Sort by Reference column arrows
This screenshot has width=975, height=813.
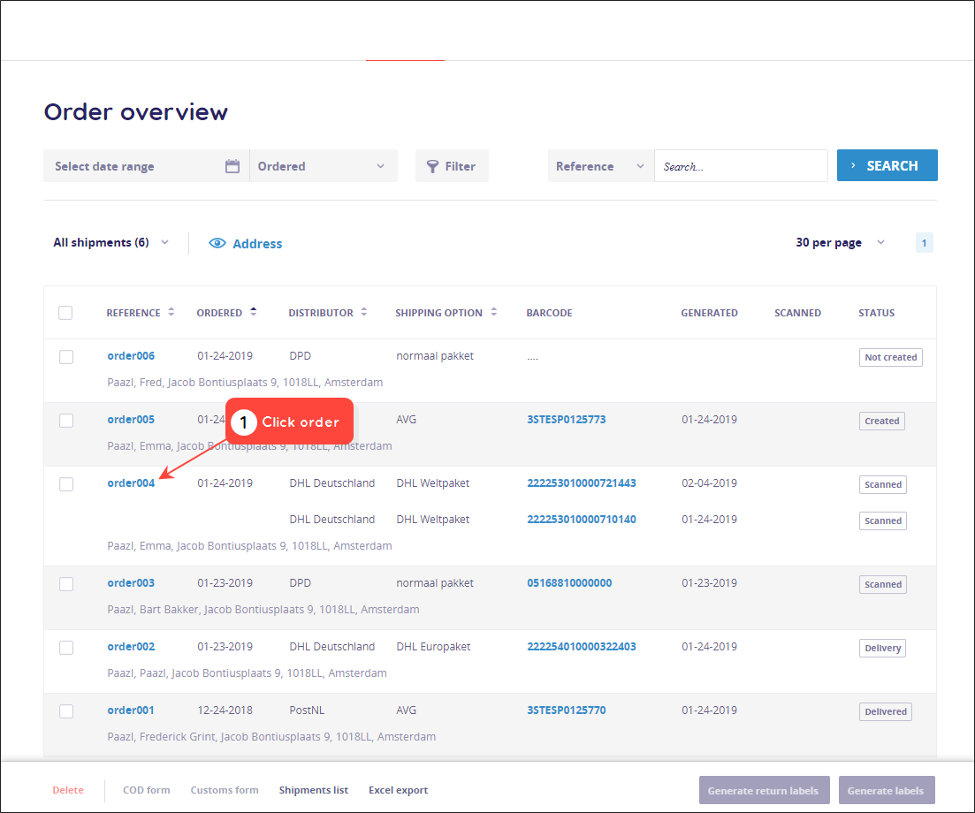171,312
